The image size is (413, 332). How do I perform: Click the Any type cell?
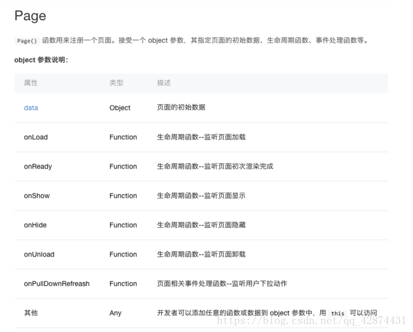click(x=116, y=313)
